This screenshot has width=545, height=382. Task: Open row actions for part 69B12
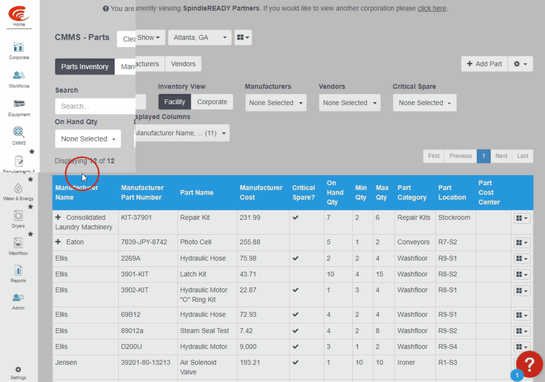pyautogui.click(x=522, y=315)
